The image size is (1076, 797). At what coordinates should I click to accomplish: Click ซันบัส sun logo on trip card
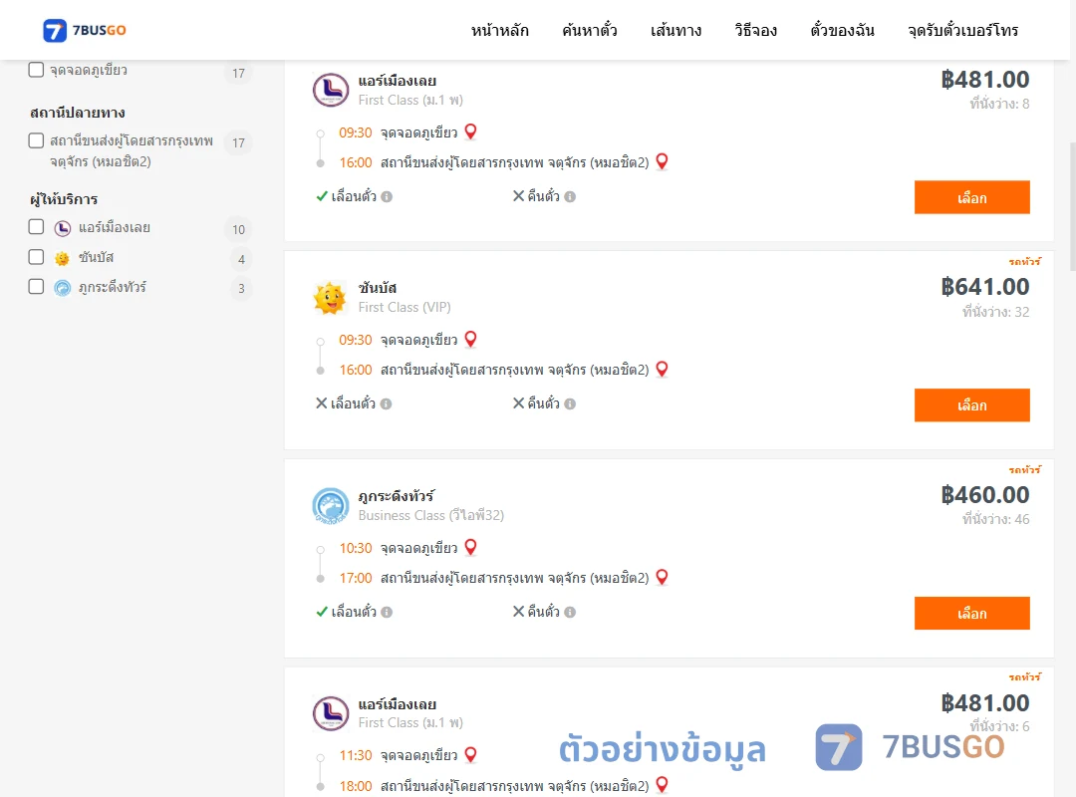pos(330,298)
